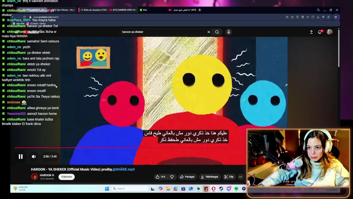Click the www.youtube.com/watch address bar
The image size is (353, 199).
[x=46, y=17]
